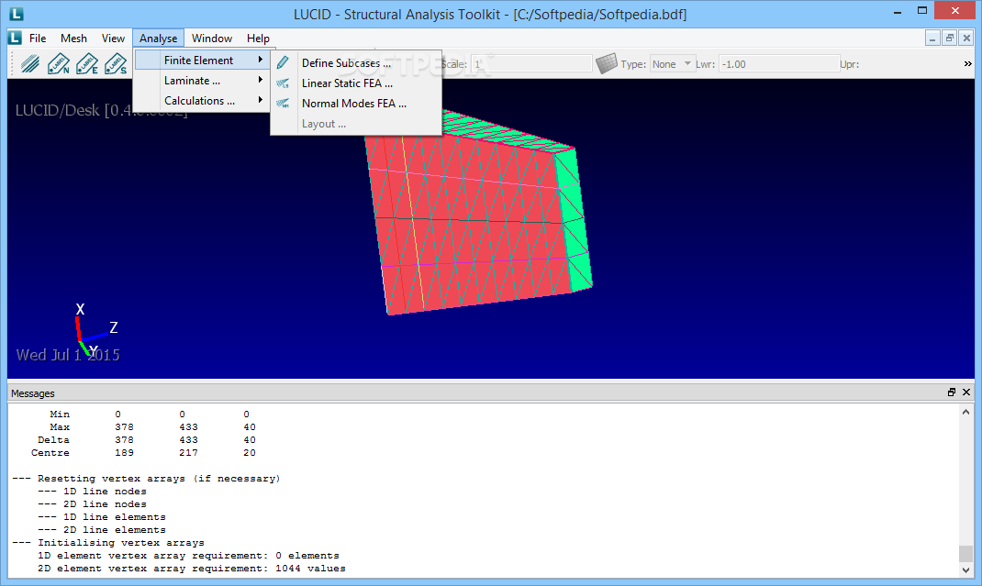The width and height of the screenshot is (982, 586).
Task: Click the LUCID app icon in title bar
Action: [17, 13]
